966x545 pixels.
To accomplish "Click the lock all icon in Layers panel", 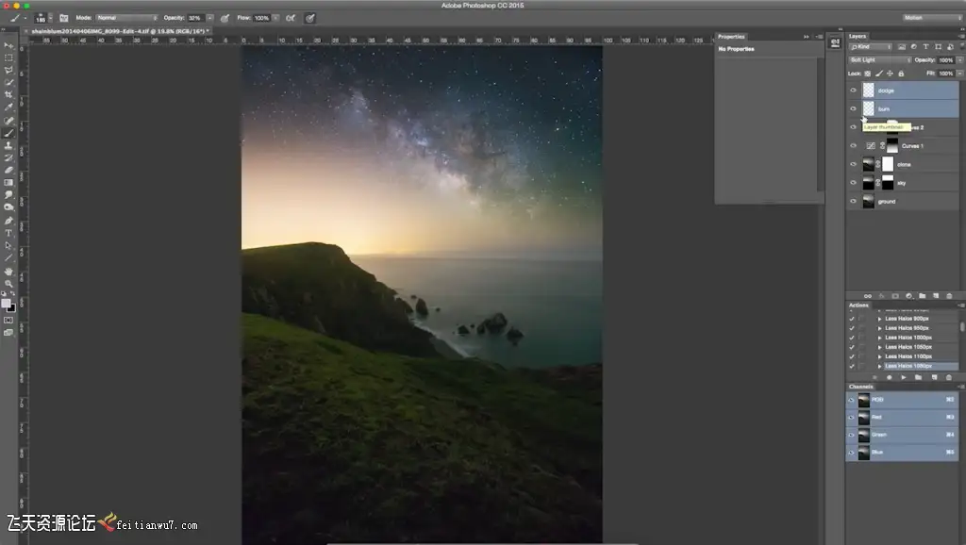I will click(x=902, y=73).
